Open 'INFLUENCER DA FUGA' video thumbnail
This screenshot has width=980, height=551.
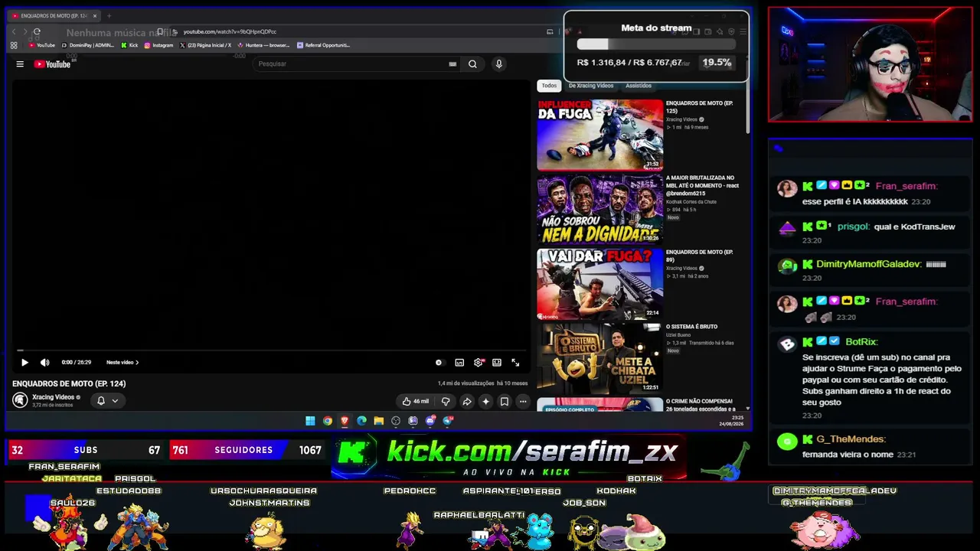600,135
